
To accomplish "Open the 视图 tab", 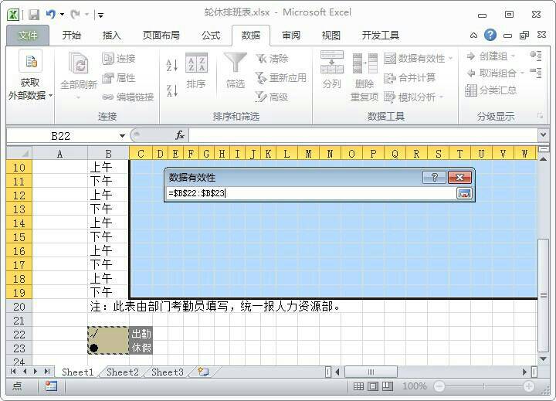I will click(x=331, y=35).
